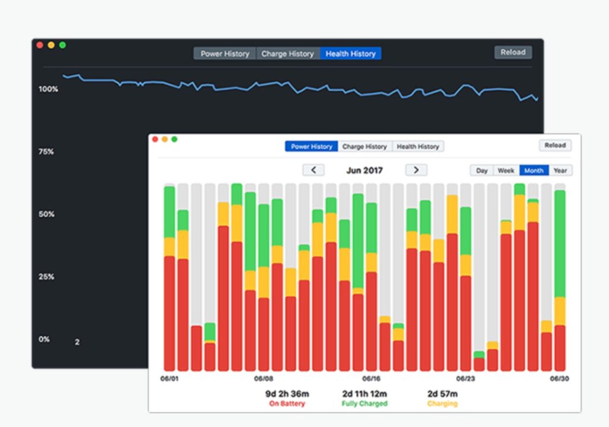
Task: Select Power History tab in dark window
Action: 225,53
